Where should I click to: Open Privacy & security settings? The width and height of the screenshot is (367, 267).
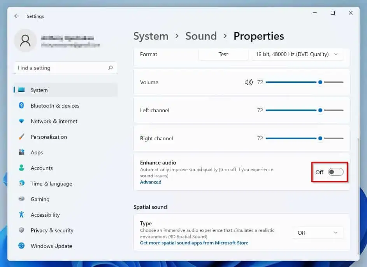coord(65,230)
